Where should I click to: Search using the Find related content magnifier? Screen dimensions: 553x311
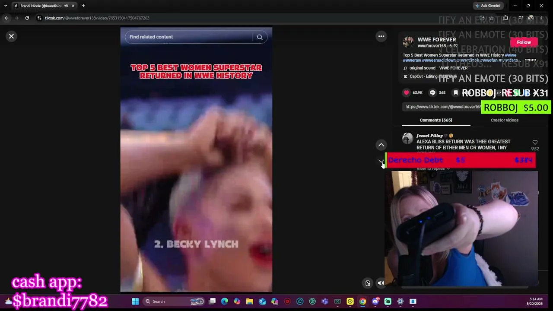pyautogui.click(x=260, y=37)
